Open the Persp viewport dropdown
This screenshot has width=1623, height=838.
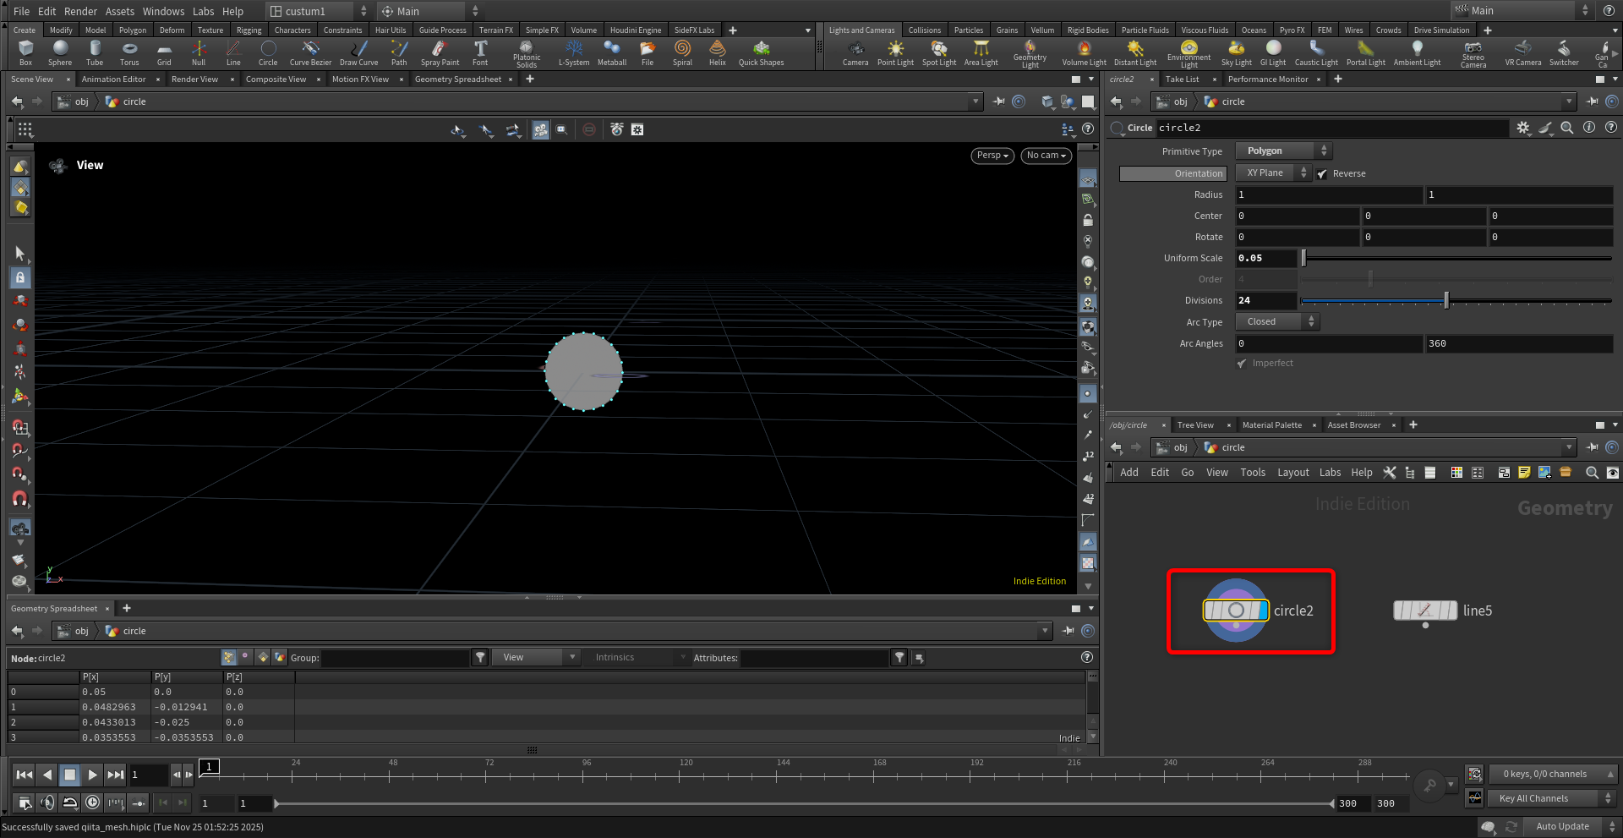point(992,156)
